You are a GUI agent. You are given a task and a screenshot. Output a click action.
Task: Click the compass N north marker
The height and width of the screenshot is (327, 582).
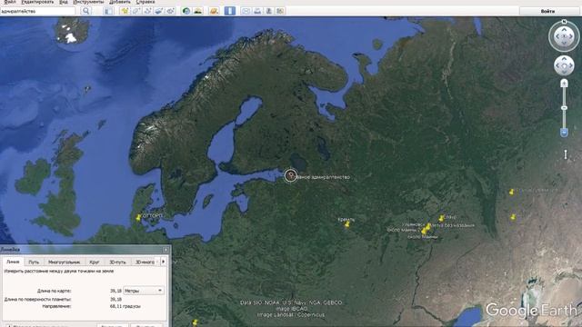click(x=564, y=22)
